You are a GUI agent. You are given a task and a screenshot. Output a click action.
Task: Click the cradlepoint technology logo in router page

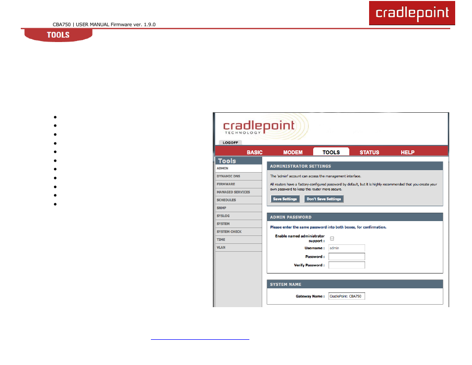(259, 127)
